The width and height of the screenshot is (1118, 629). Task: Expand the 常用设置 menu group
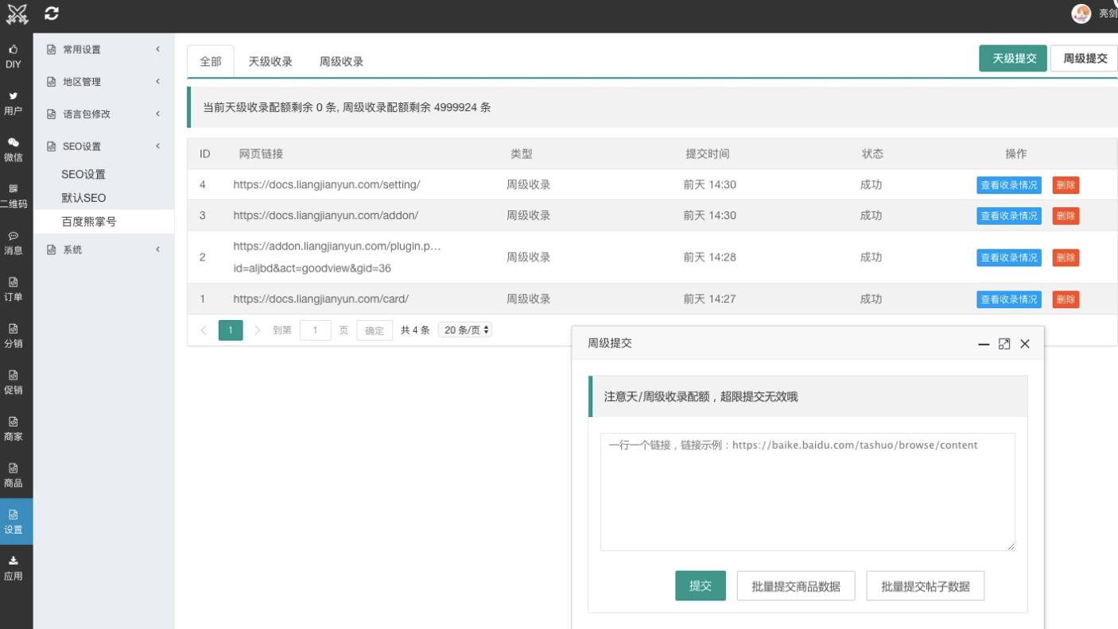coord(103,49)
